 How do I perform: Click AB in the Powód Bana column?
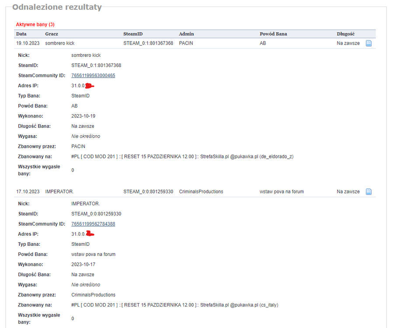pyautogui.click(x=263, y=43)
